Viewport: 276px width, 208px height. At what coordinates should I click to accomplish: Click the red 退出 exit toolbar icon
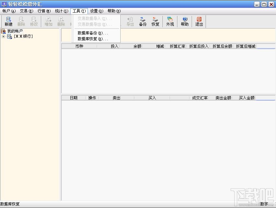click(x=199, y=21)
